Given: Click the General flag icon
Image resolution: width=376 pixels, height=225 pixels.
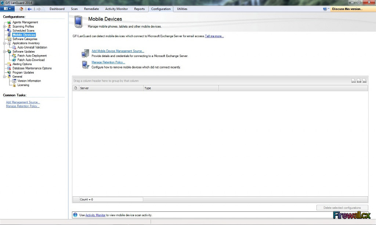Looking at the screenshot, I should pyautogui.click(x=9, y=76).
